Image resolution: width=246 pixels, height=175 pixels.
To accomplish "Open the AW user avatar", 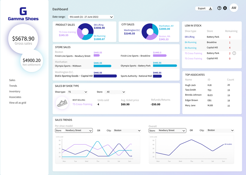I will (234, 8).
